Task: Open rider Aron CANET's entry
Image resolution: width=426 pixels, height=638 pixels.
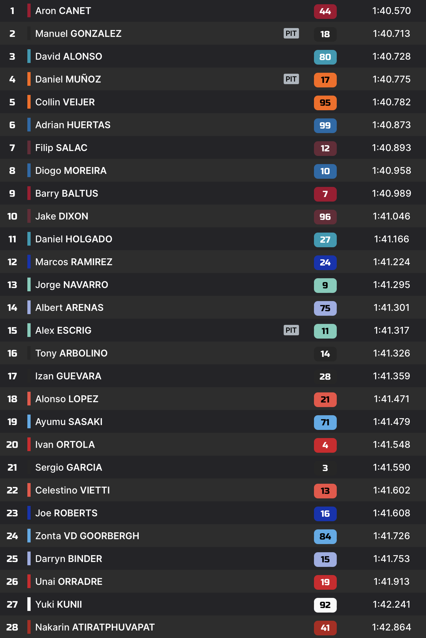Action: (x=63, y=11)
